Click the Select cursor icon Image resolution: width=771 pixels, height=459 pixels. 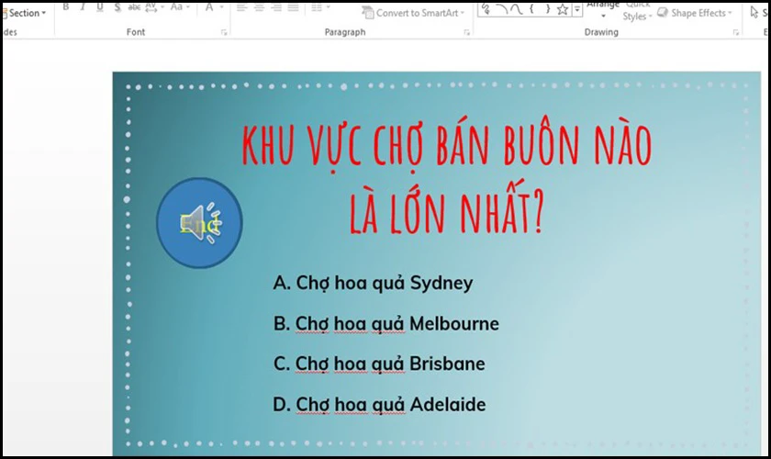754,12
